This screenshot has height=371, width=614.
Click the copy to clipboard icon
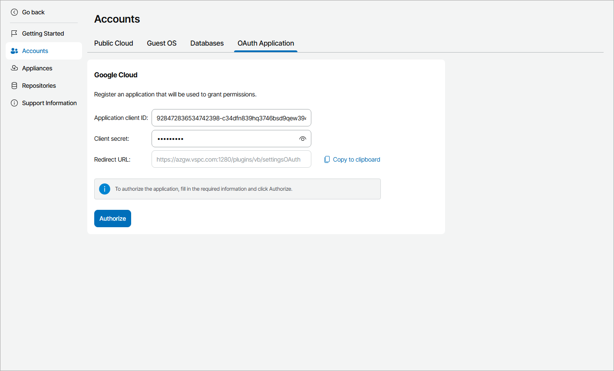327,159
